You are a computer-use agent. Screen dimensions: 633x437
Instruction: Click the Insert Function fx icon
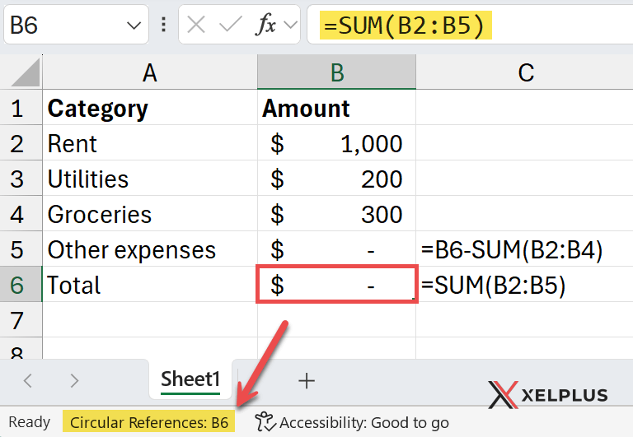point(265,26)
